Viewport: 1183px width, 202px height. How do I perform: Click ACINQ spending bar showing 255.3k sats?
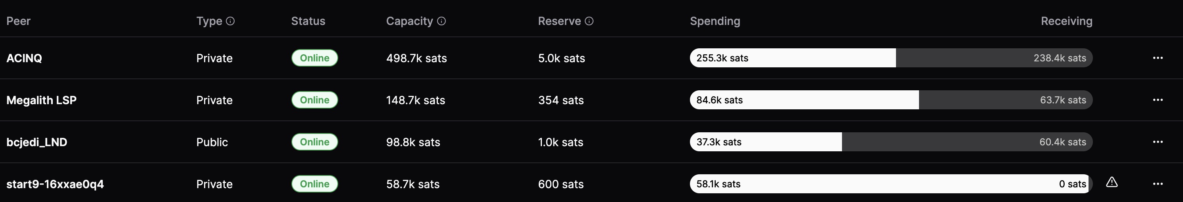click(793, 58)
